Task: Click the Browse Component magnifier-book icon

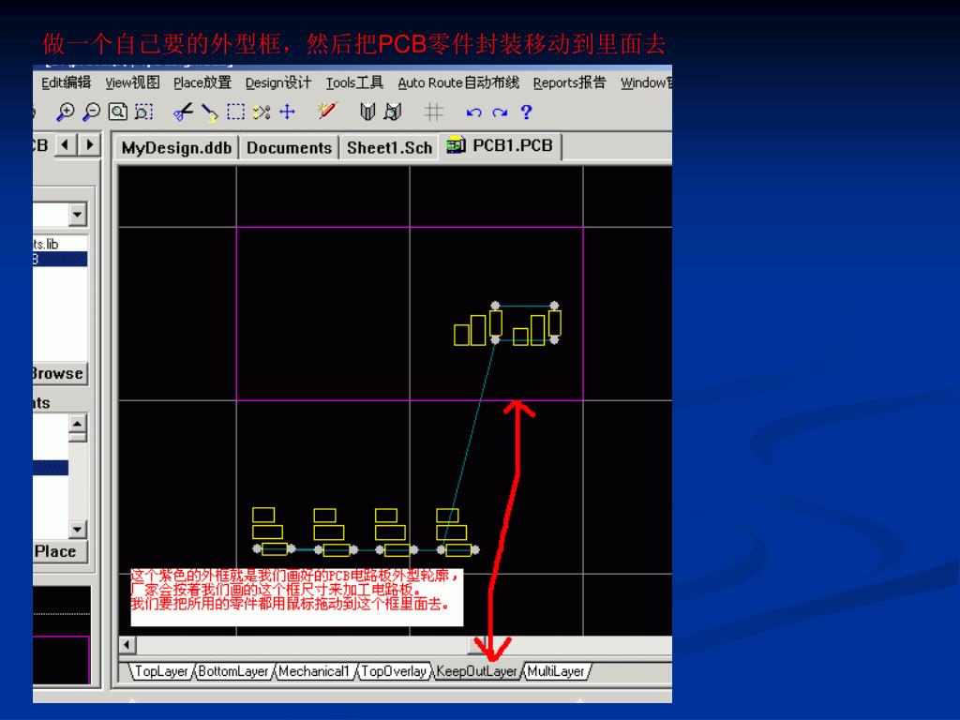Action: [393, 112]
